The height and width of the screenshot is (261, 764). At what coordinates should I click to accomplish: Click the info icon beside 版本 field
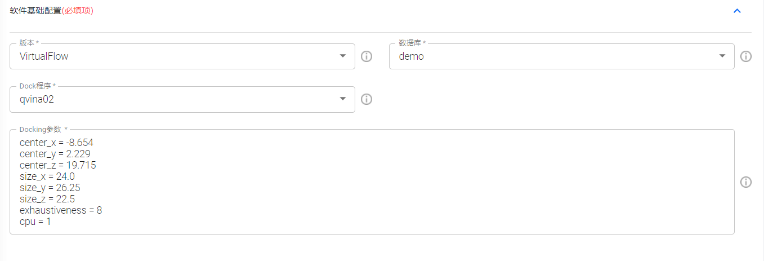point(367,56)
